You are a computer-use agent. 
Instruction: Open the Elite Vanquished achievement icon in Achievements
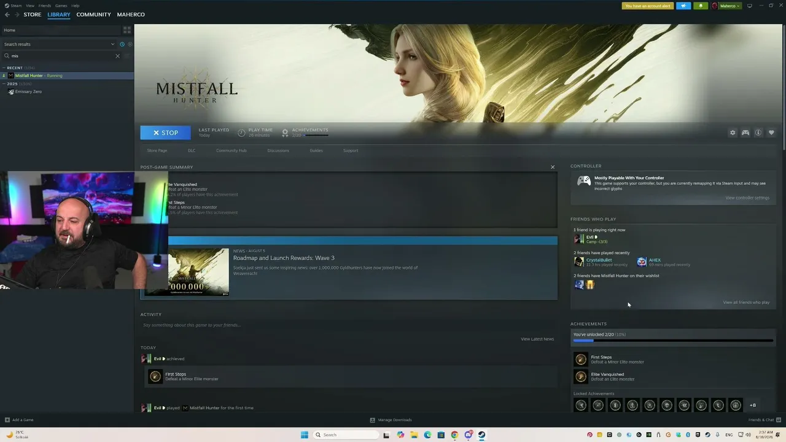point(580,376)
